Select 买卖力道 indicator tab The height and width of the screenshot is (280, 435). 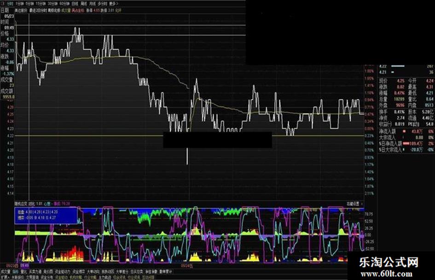pyautogui.click(x=35, y=271)
